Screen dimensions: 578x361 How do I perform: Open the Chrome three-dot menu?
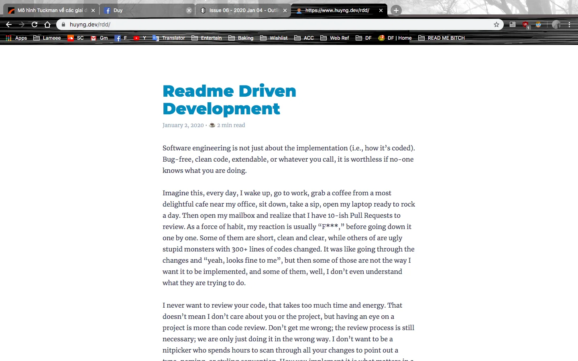pyautogui.click(x=569, y=24)
